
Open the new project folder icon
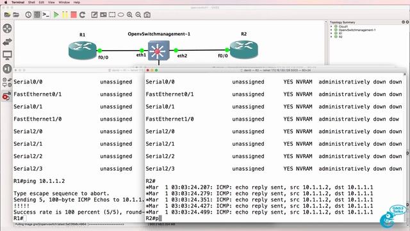tap(7, 15)
